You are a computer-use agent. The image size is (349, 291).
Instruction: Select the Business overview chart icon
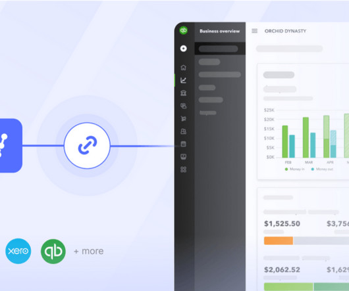[x=184, y=80]
